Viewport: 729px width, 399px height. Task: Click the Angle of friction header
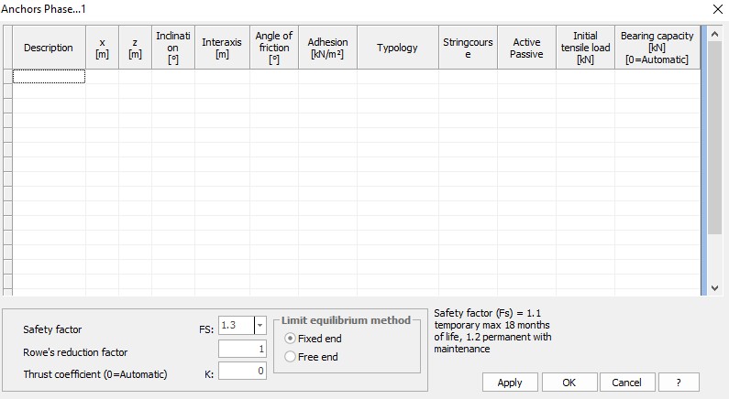(274, 48)
